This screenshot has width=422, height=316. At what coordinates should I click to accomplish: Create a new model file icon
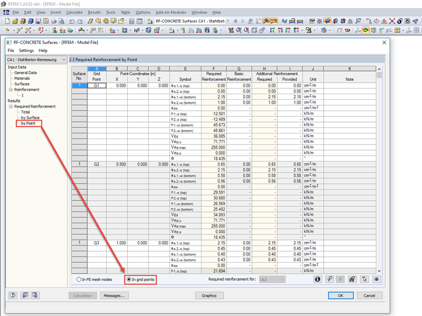[x=7, y=21]
